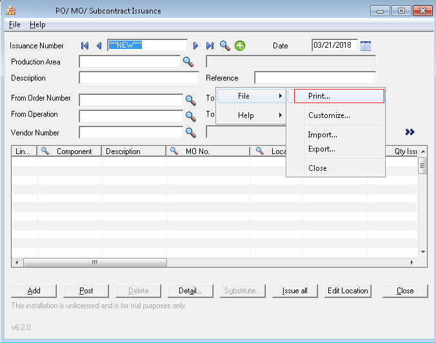Image resolution: width=436 pixels, height=343 pixels.
Task: Choose Customize... menu entry
Action: (329, 115)
